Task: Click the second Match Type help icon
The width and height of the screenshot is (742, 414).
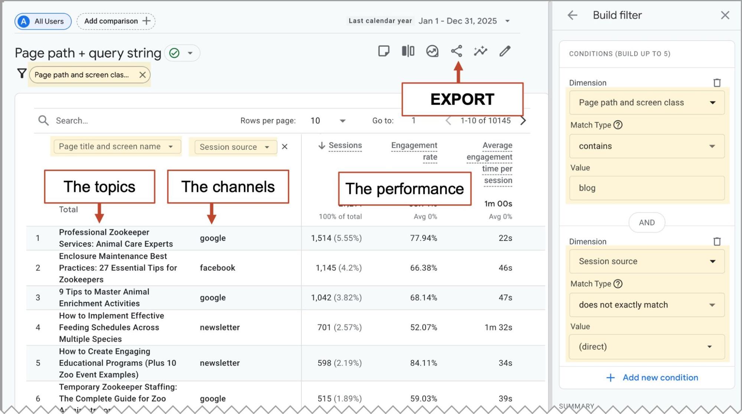Action: pyautogui.click(x=618, y=284)
